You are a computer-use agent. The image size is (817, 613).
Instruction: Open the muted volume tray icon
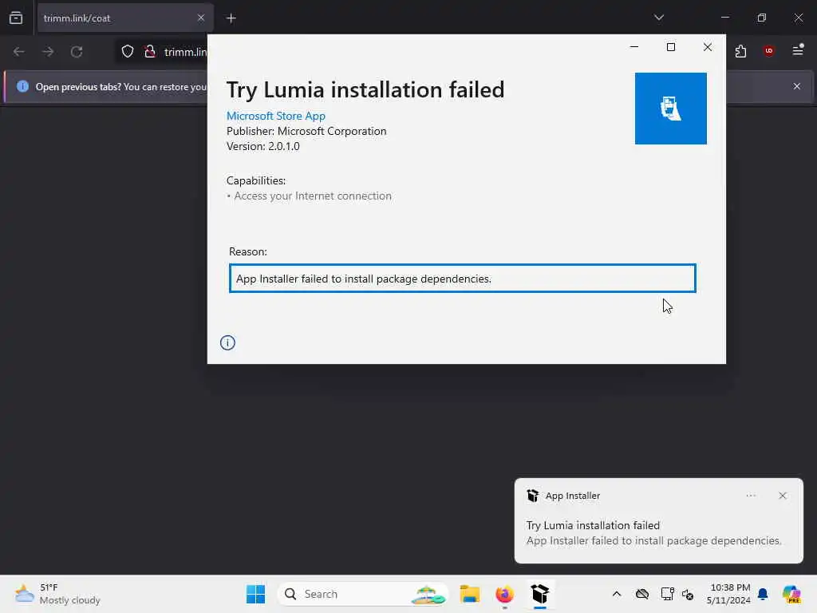(x=687, y=594)
